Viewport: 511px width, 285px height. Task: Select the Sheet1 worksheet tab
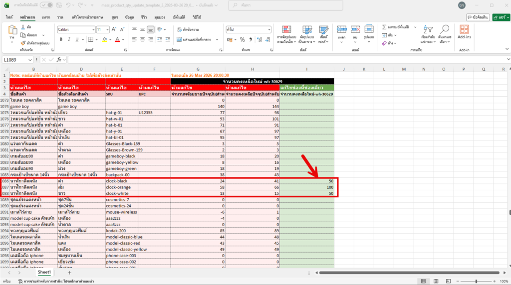(x=44, y=273)
